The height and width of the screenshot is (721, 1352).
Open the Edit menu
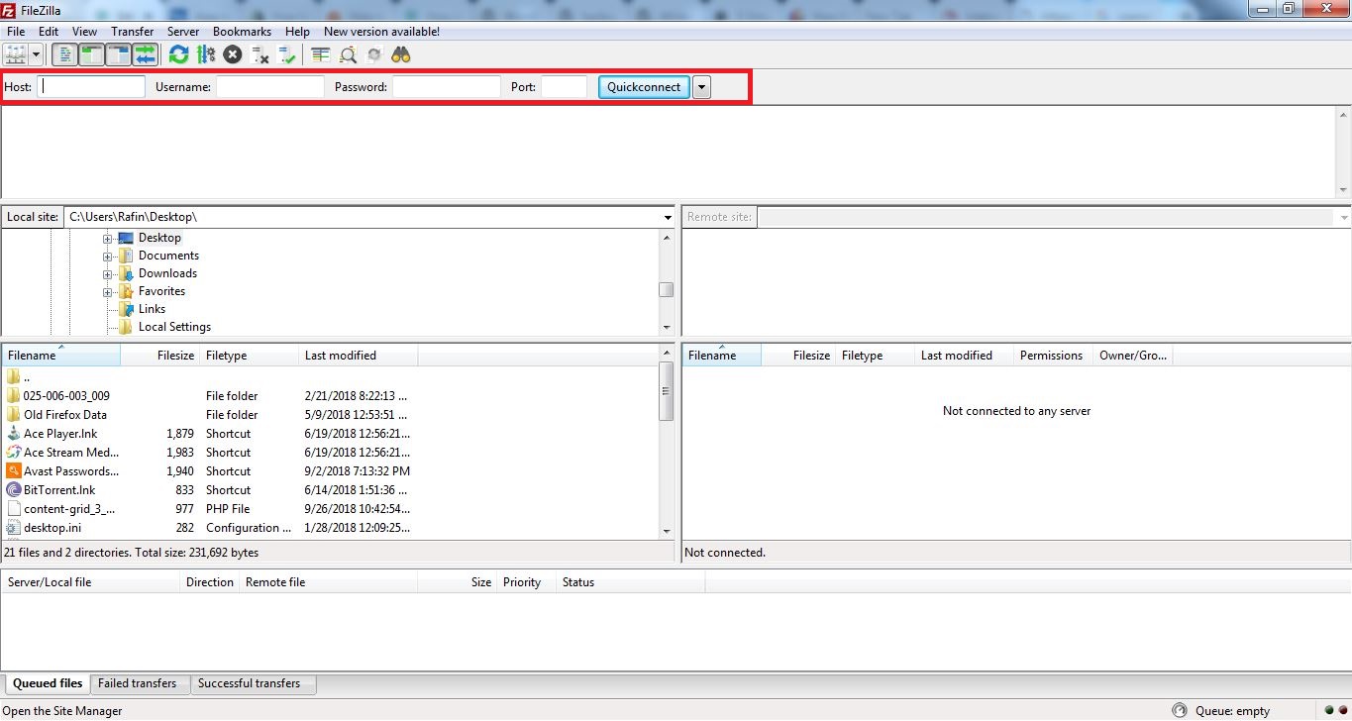pyautogui.click(x=49, y=32)
